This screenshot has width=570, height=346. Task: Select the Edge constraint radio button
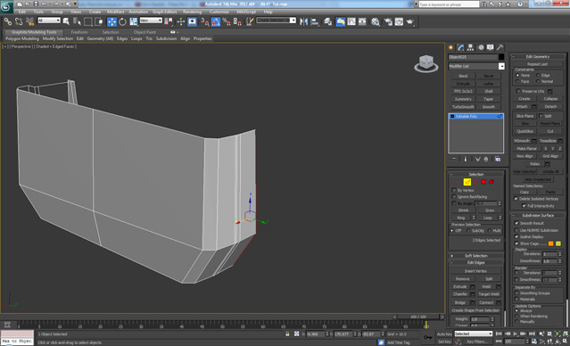[538, 75]
